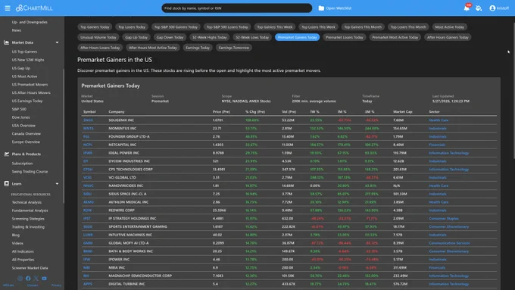Open the YouTube social icon
Image resolution: width=515 pixels, height=290 pixels.
[x=44, y=278]
